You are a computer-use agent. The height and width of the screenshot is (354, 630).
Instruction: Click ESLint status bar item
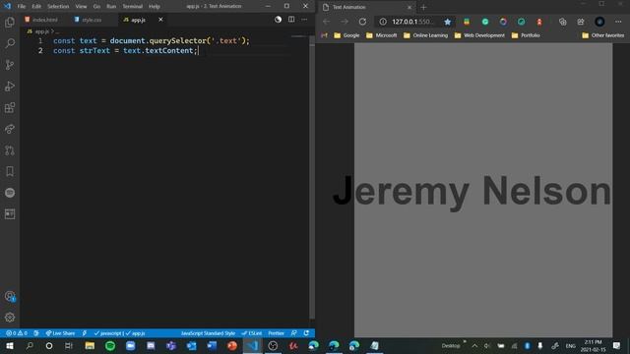pyautogui.click(x=252, y=333)
